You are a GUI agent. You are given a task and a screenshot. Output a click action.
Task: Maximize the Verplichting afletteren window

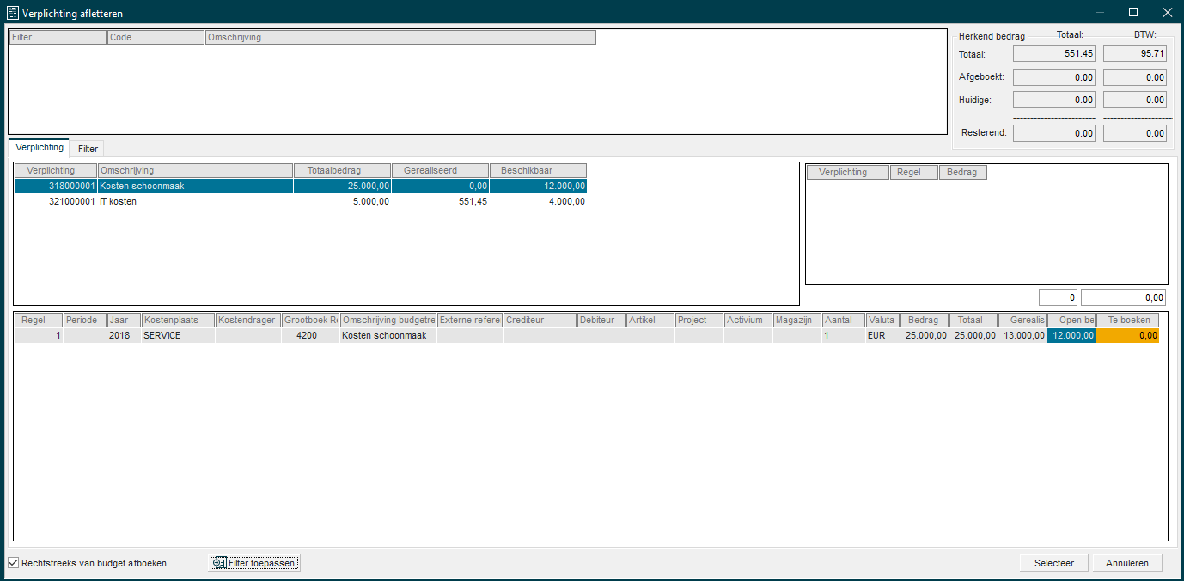click(x=1132, y=12)
